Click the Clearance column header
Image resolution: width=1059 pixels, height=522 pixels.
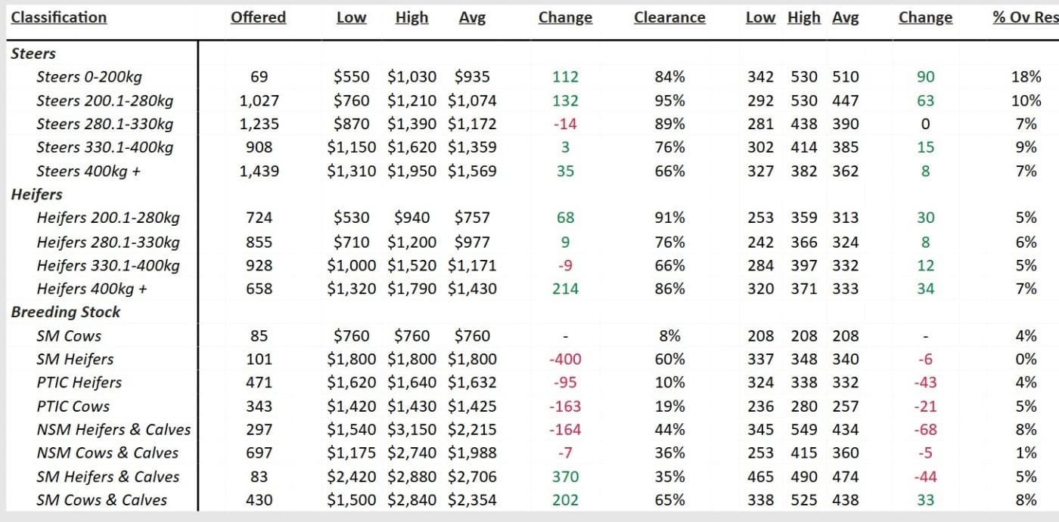pos(669,17)
